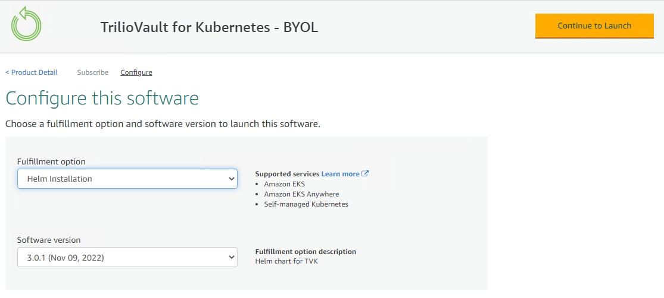
Task: Click the TrilioVault green circular logo
Action: pos(26,24)
